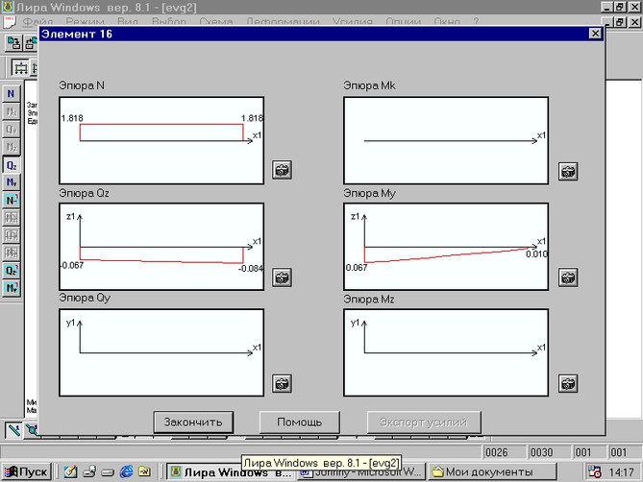The height and width of the screenshot is (482, 643).
Task: Open the Опции menu
Action: (403, 21)
